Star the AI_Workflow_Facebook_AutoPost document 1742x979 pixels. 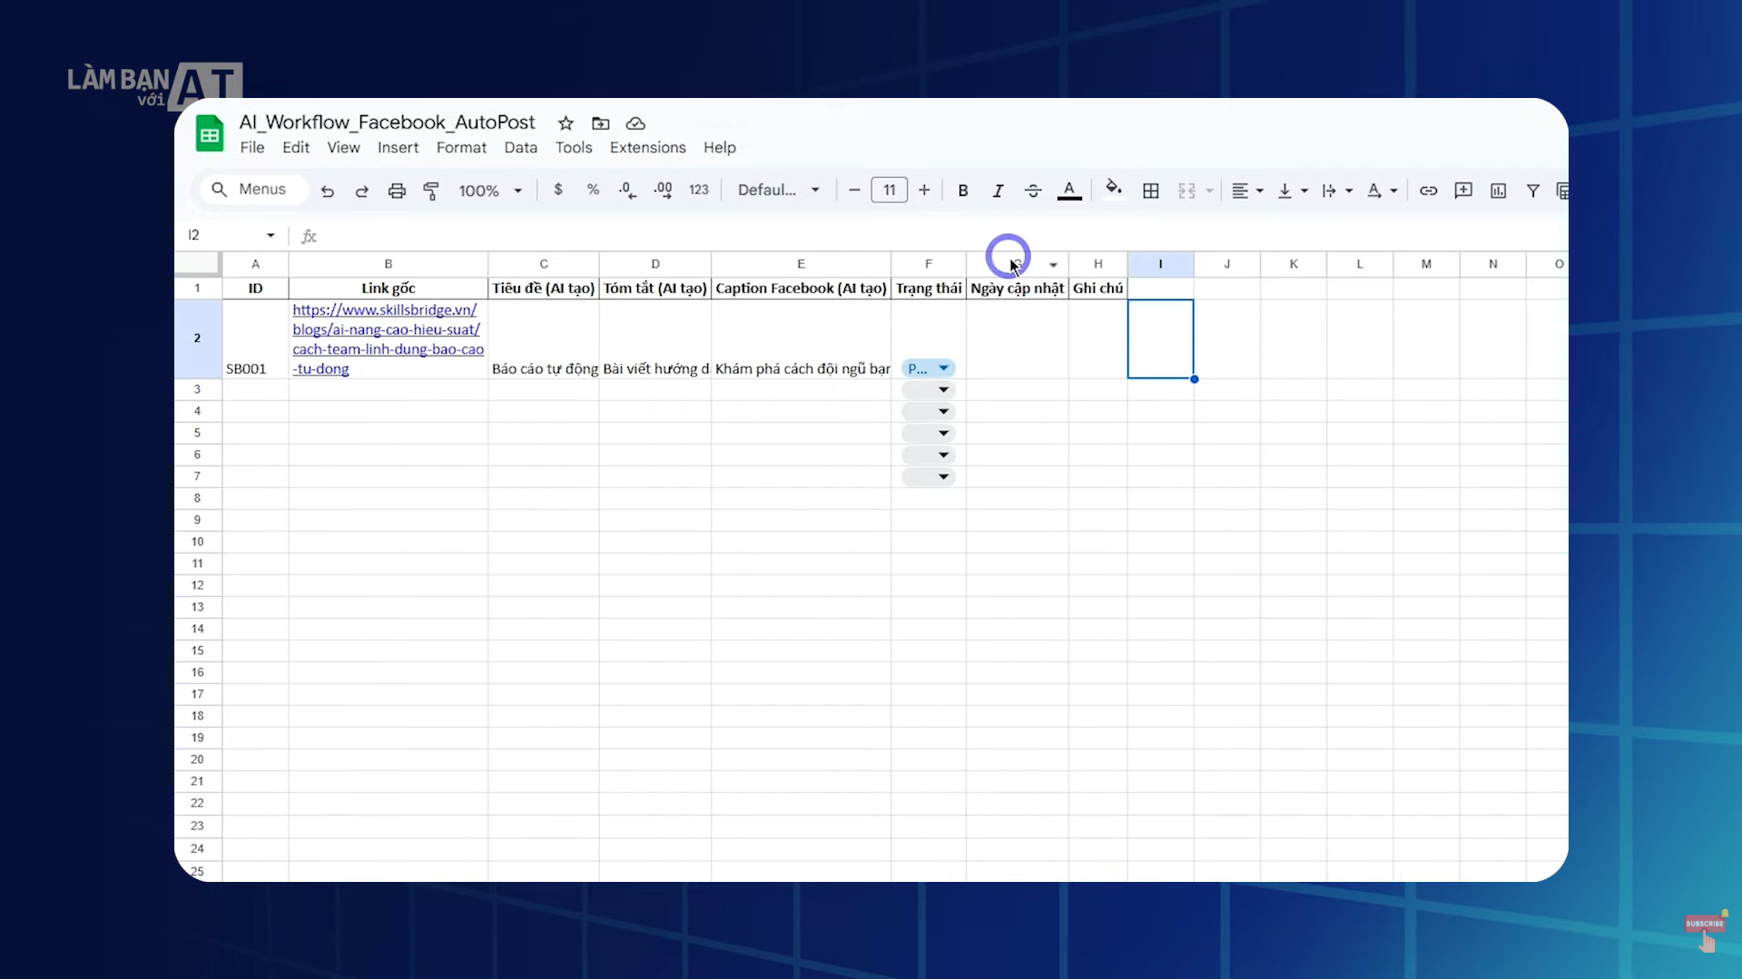[x=566, y=123]
